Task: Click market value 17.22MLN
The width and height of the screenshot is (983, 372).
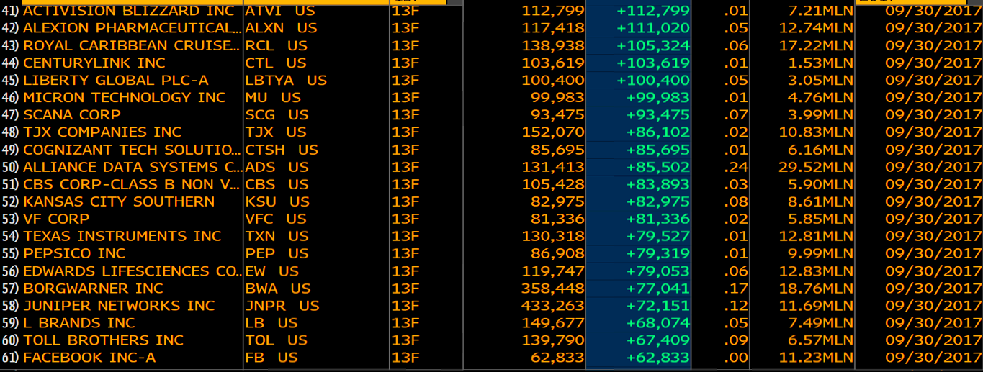Action: tap(817, 45)
